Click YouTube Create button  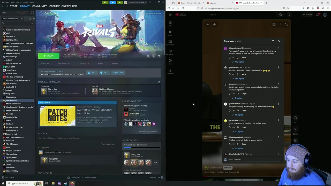[x=307, y=14]
